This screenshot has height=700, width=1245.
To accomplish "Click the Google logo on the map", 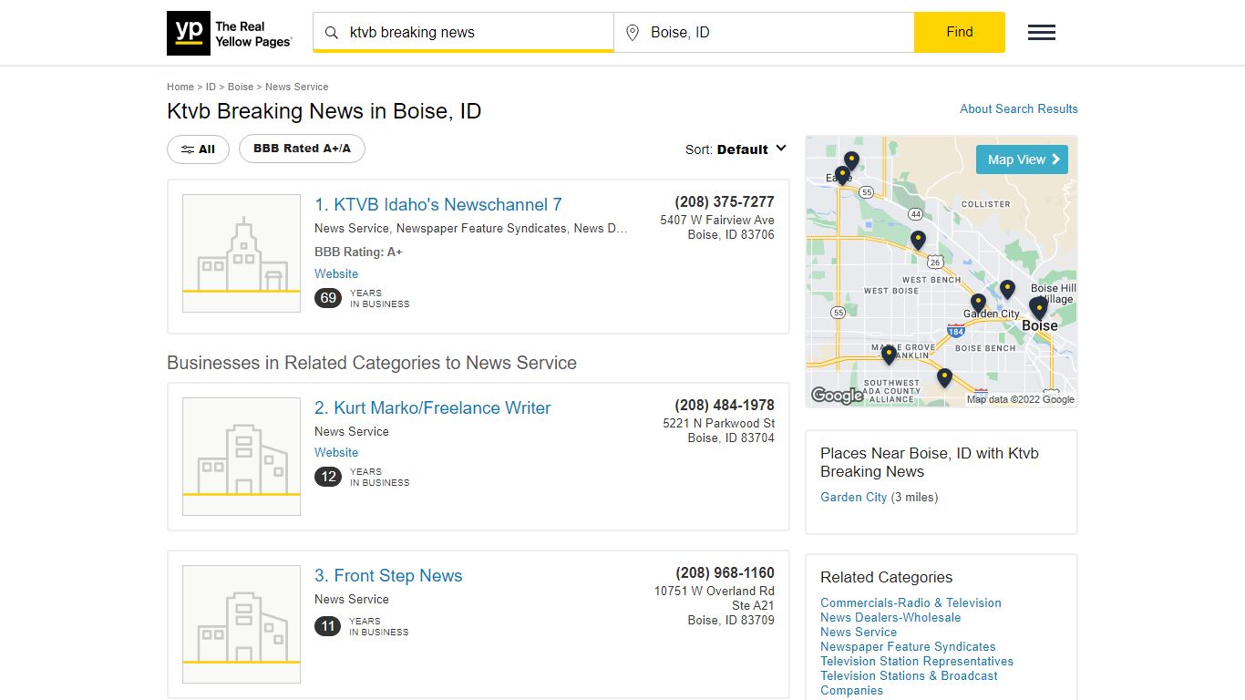I will (837, 396).
